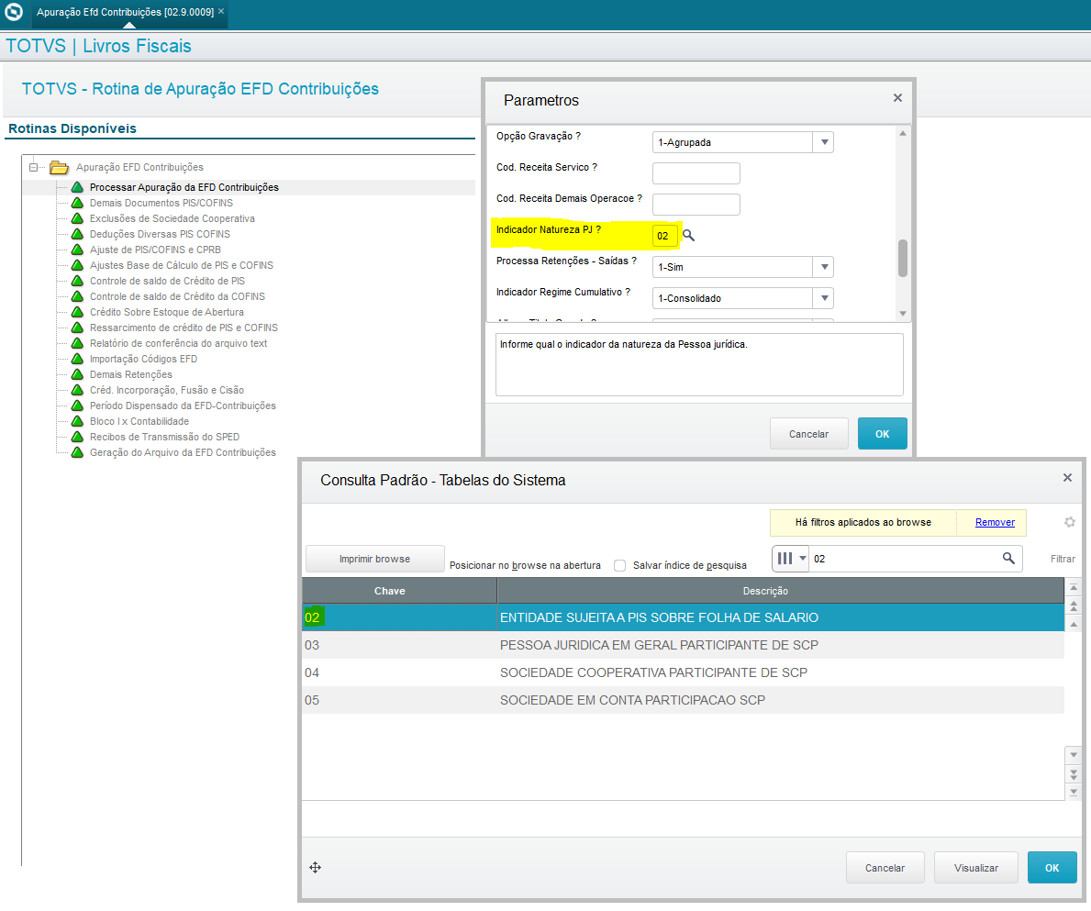Click the move handle icon in Consulta Padrão
This screenshot has width=1091, height=911.
click(316, 867)
